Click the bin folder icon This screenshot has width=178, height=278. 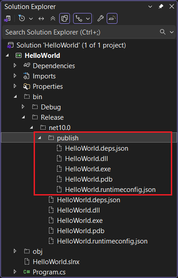coord(26,96)
